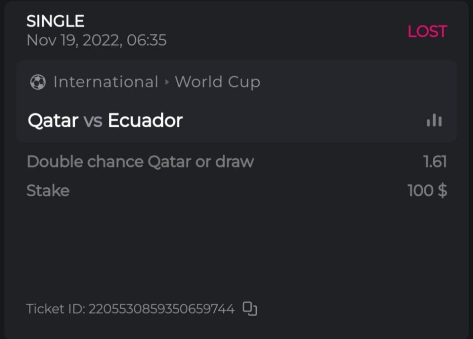Click the Stake label

tap(48, 191)
